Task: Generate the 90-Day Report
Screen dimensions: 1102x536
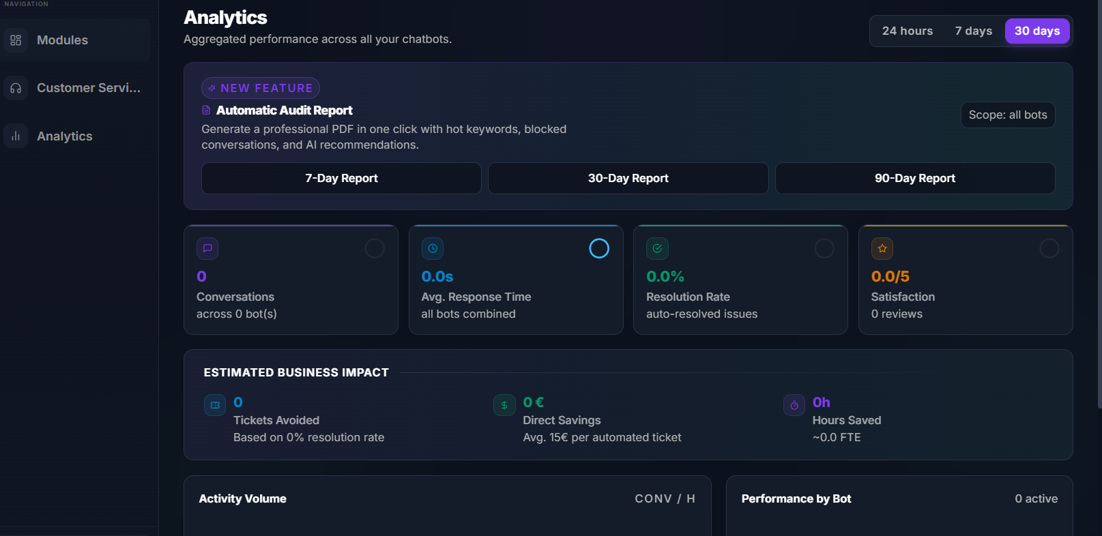Action: pyautogui.click(x=915, y=178)
